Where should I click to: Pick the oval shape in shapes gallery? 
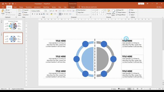coord(93,13)
